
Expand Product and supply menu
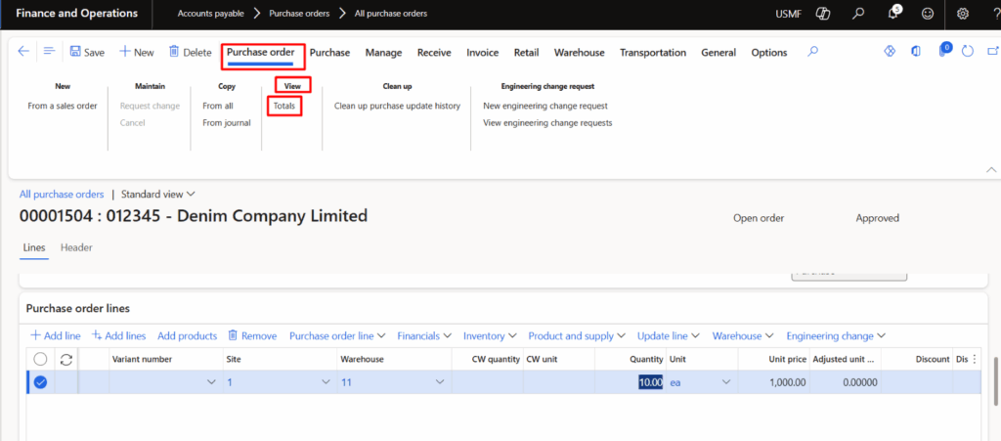tap(577, 335)
